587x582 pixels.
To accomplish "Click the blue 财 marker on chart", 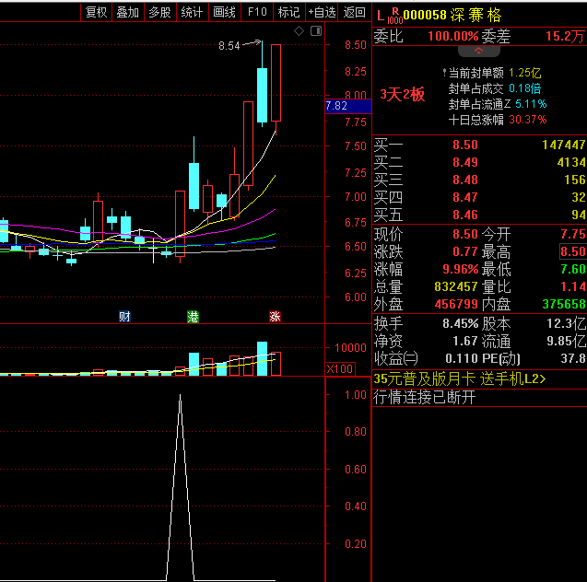I will (124, 317).
